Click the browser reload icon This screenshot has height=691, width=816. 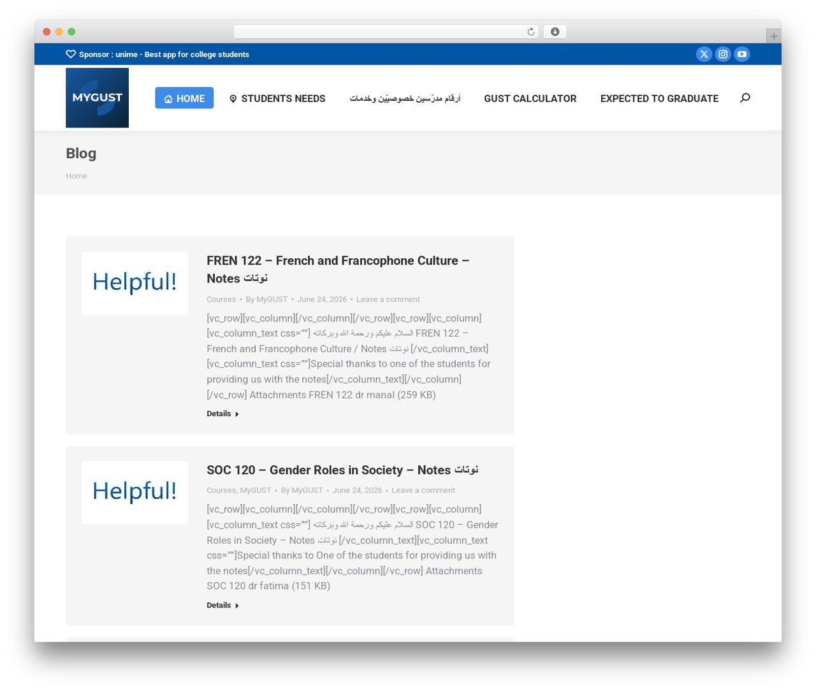point(530,32)
